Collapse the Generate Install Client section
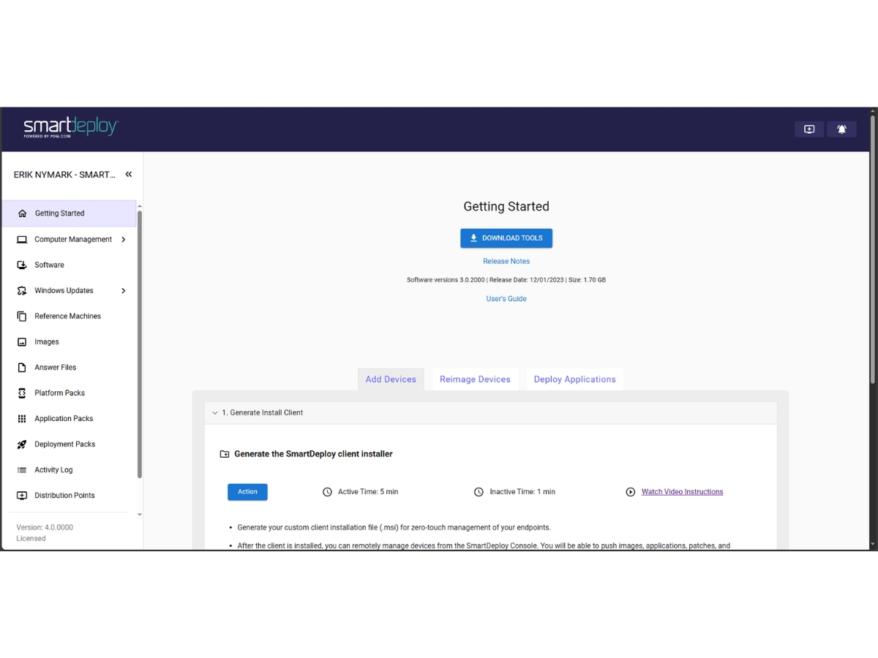 pyautogui.click(x=215, y=413)
